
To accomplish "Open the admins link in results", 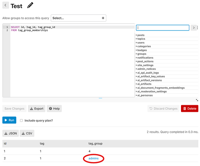I will click(x=93, y=158).
